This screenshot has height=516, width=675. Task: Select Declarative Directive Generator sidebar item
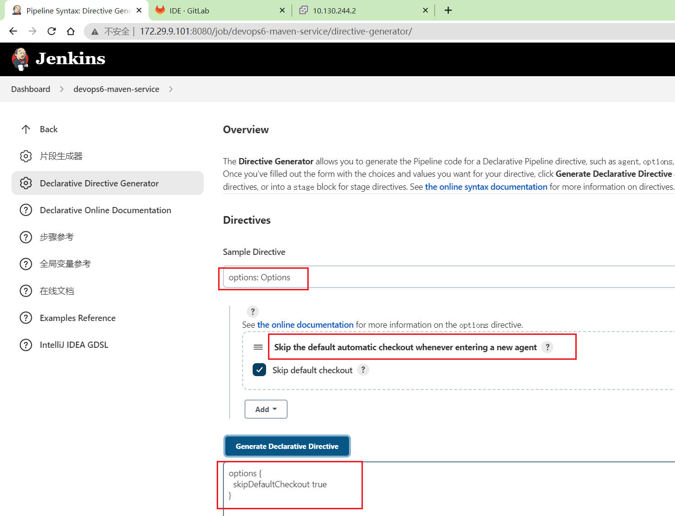tap(107, 183)
